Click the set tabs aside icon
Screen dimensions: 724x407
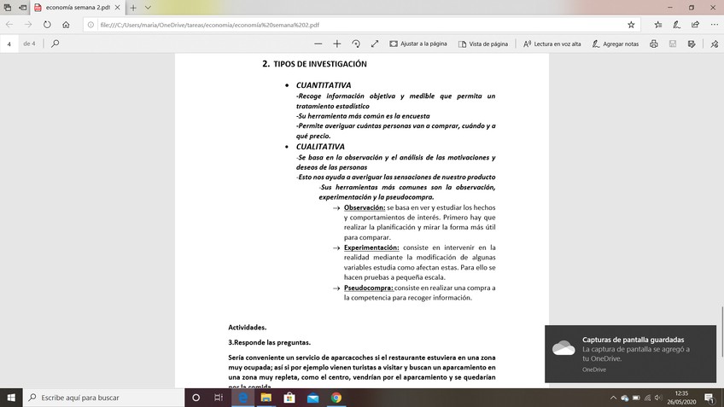(22, 8)
